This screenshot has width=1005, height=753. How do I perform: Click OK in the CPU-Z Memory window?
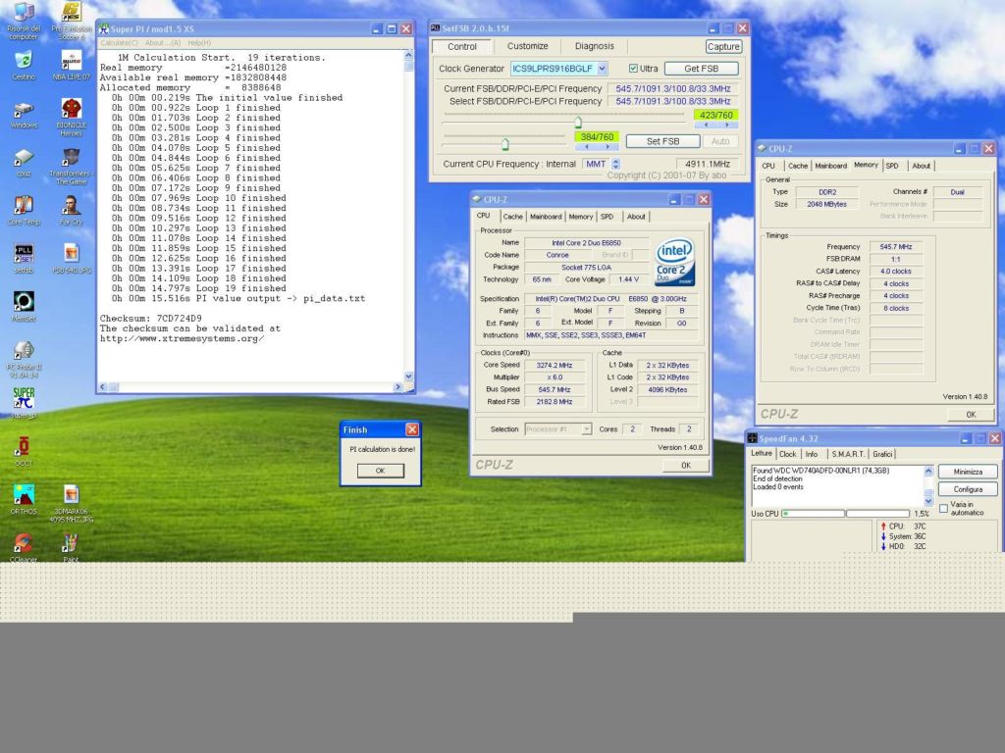[971, 415]
